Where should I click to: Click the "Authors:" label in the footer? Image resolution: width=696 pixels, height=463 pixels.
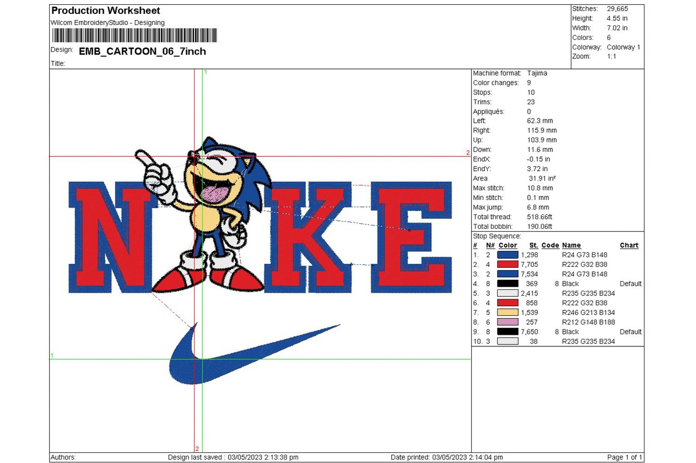coord(63,457)
